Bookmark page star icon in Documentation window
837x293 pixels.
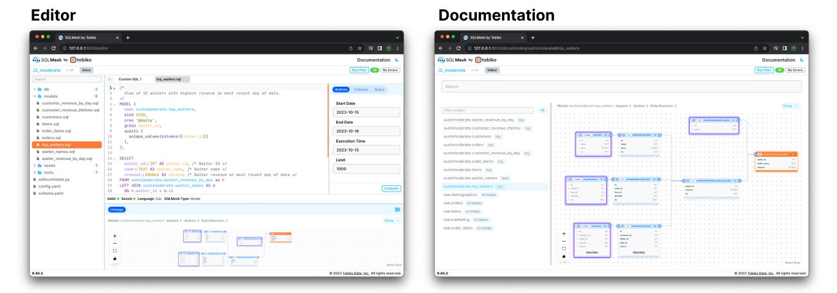pyautogui.click(x=764, y=48)
